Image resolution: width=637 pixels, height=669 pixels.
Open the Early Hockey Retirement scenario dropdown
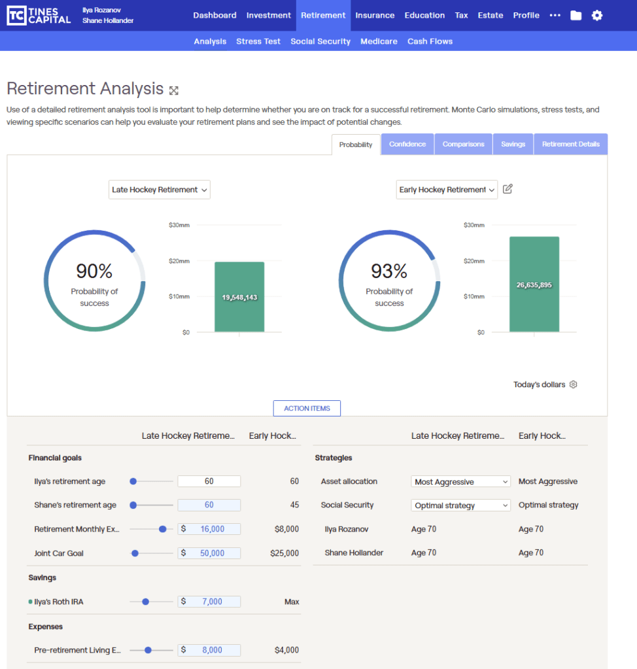[x=447, y=190]
